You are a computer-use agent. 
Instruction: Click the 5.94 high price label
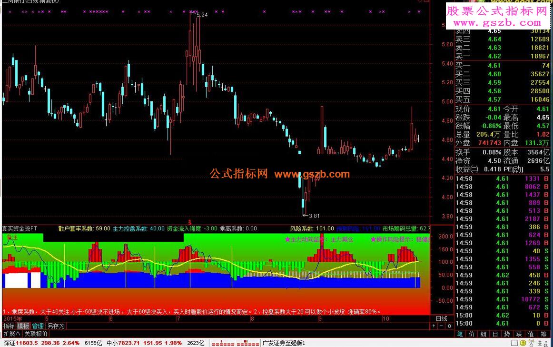click(202, 15)
